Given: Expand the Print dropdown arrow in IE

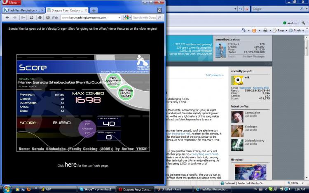Looking at the screenshot, I should pos(270,31).
